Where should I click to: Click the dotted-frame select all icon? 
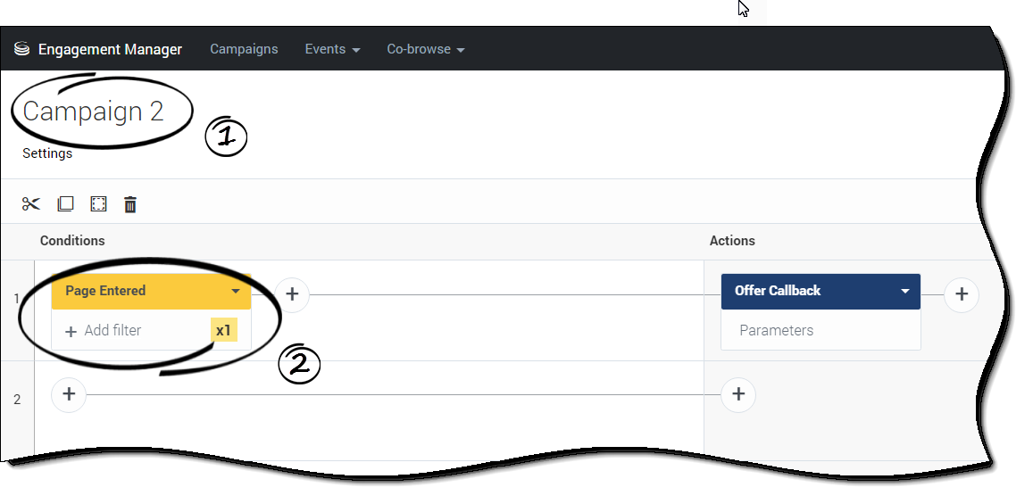[98, 204]
